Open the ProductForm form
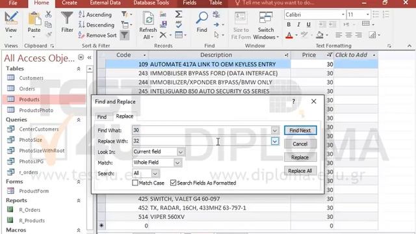 coord(34,190)
